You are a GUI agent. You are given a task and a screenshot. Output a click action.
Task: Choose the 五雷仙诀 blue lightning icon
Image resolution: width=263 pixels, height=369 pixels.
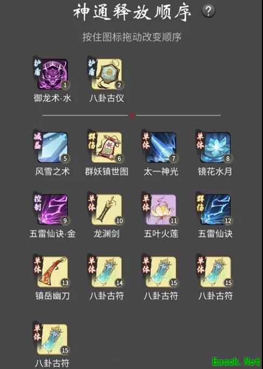[216, 210]
